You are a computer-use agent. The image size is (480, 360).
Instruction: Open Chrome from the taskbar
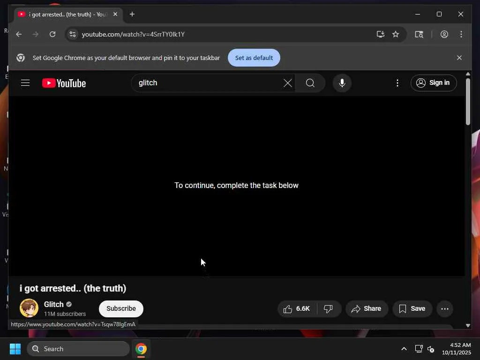click(x=141, y=349)
